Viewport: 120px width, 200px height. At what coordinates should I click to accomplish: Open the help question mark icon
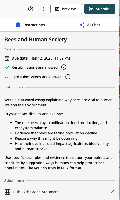click(31, 9)
